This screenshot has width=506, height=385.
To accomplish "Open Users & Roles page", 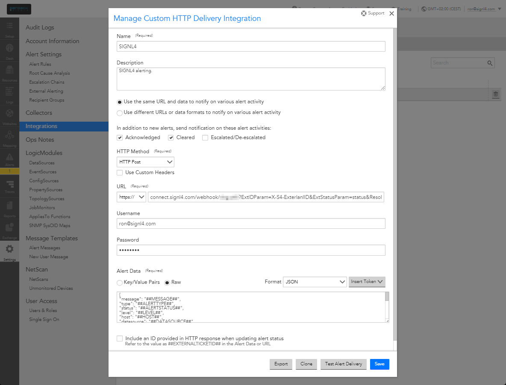I will [x=43, y=311].
